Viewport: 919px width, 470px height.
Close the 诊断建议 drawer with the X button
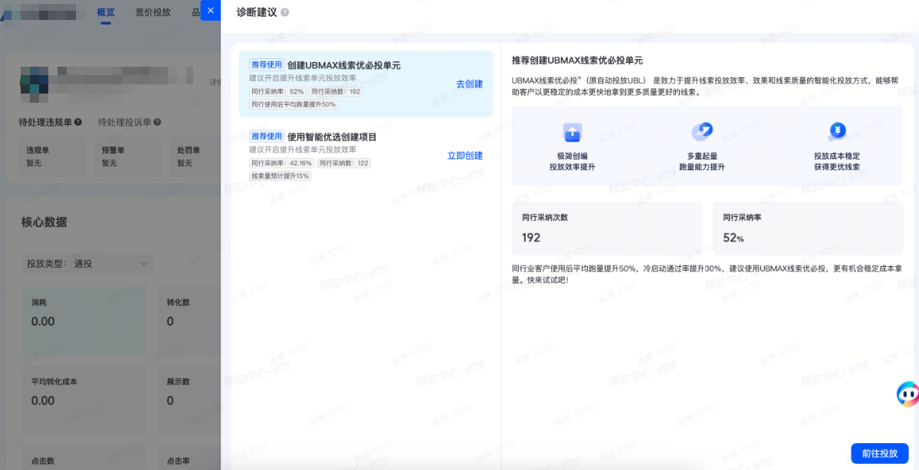tap(211, 11)
